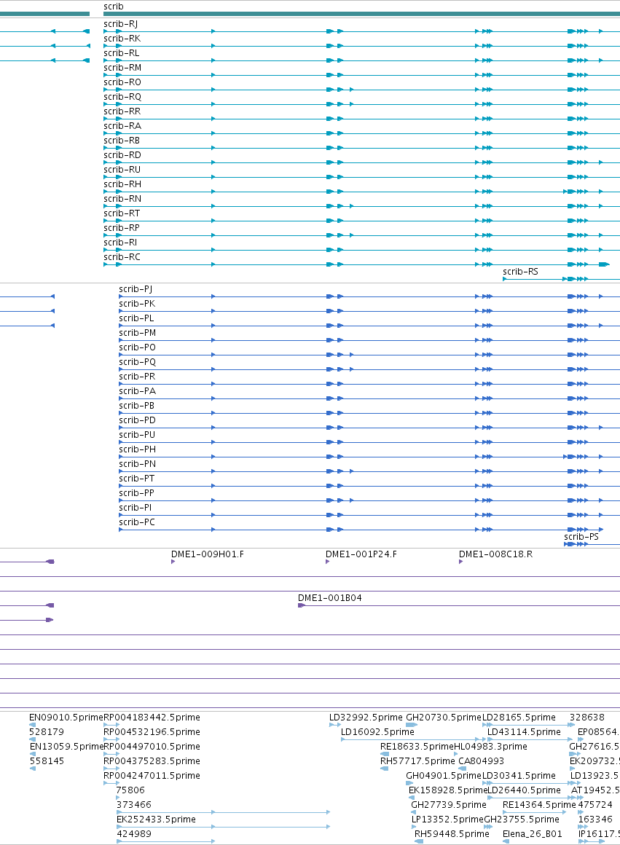The image size is (620, 845).
Task: Select the scrib-RS transcript label
Action: click(x=520, y=271)
